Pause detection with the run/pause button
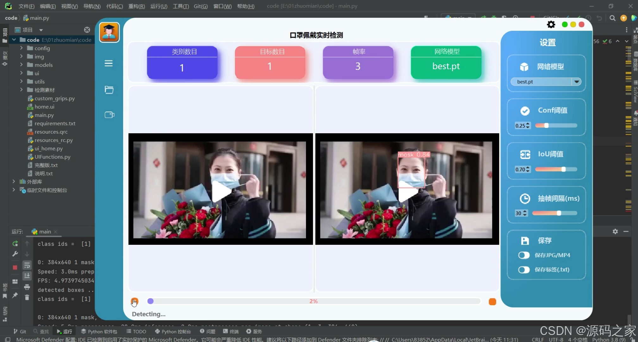The width and height of the screenshot is (638, 342). point(134,301)
